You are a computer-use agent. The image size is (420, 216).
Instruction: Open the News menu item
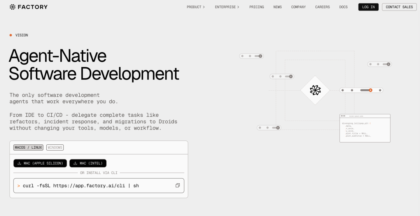278,7
